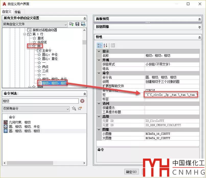Open the 仅所有命令 filter dropdown
The height and width of the screenshot is (178, 206).
(x=36, y=109)
